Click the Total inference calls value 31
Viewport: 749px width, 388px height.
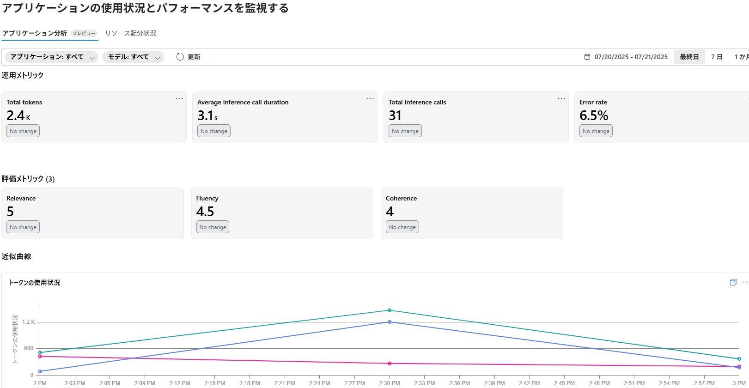[395, 115]
